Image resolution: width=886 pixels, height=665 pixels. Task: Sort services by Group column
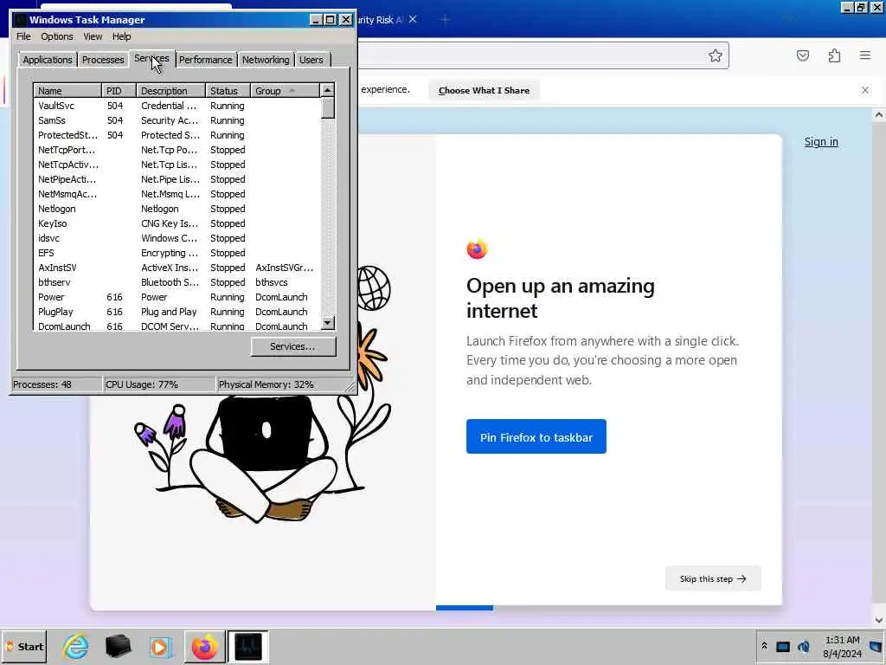tap(286, 90)
